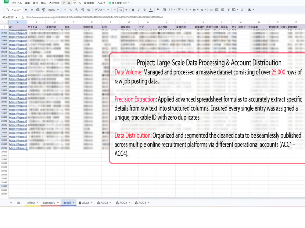
Task: Switch to the ACC4 sheet tab
Action: pyautogui.click(x=142, y=202)
